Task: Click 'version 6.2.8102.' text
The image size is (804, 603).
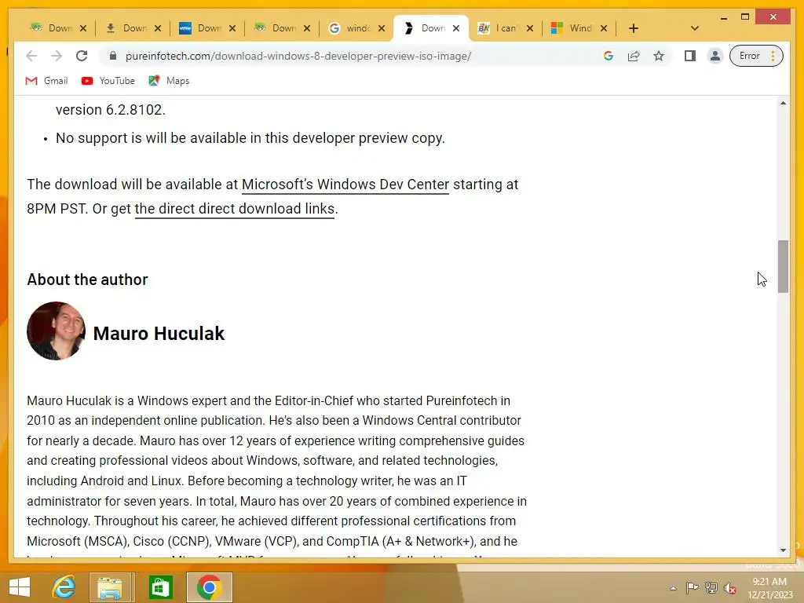Action: coord(110,110)
